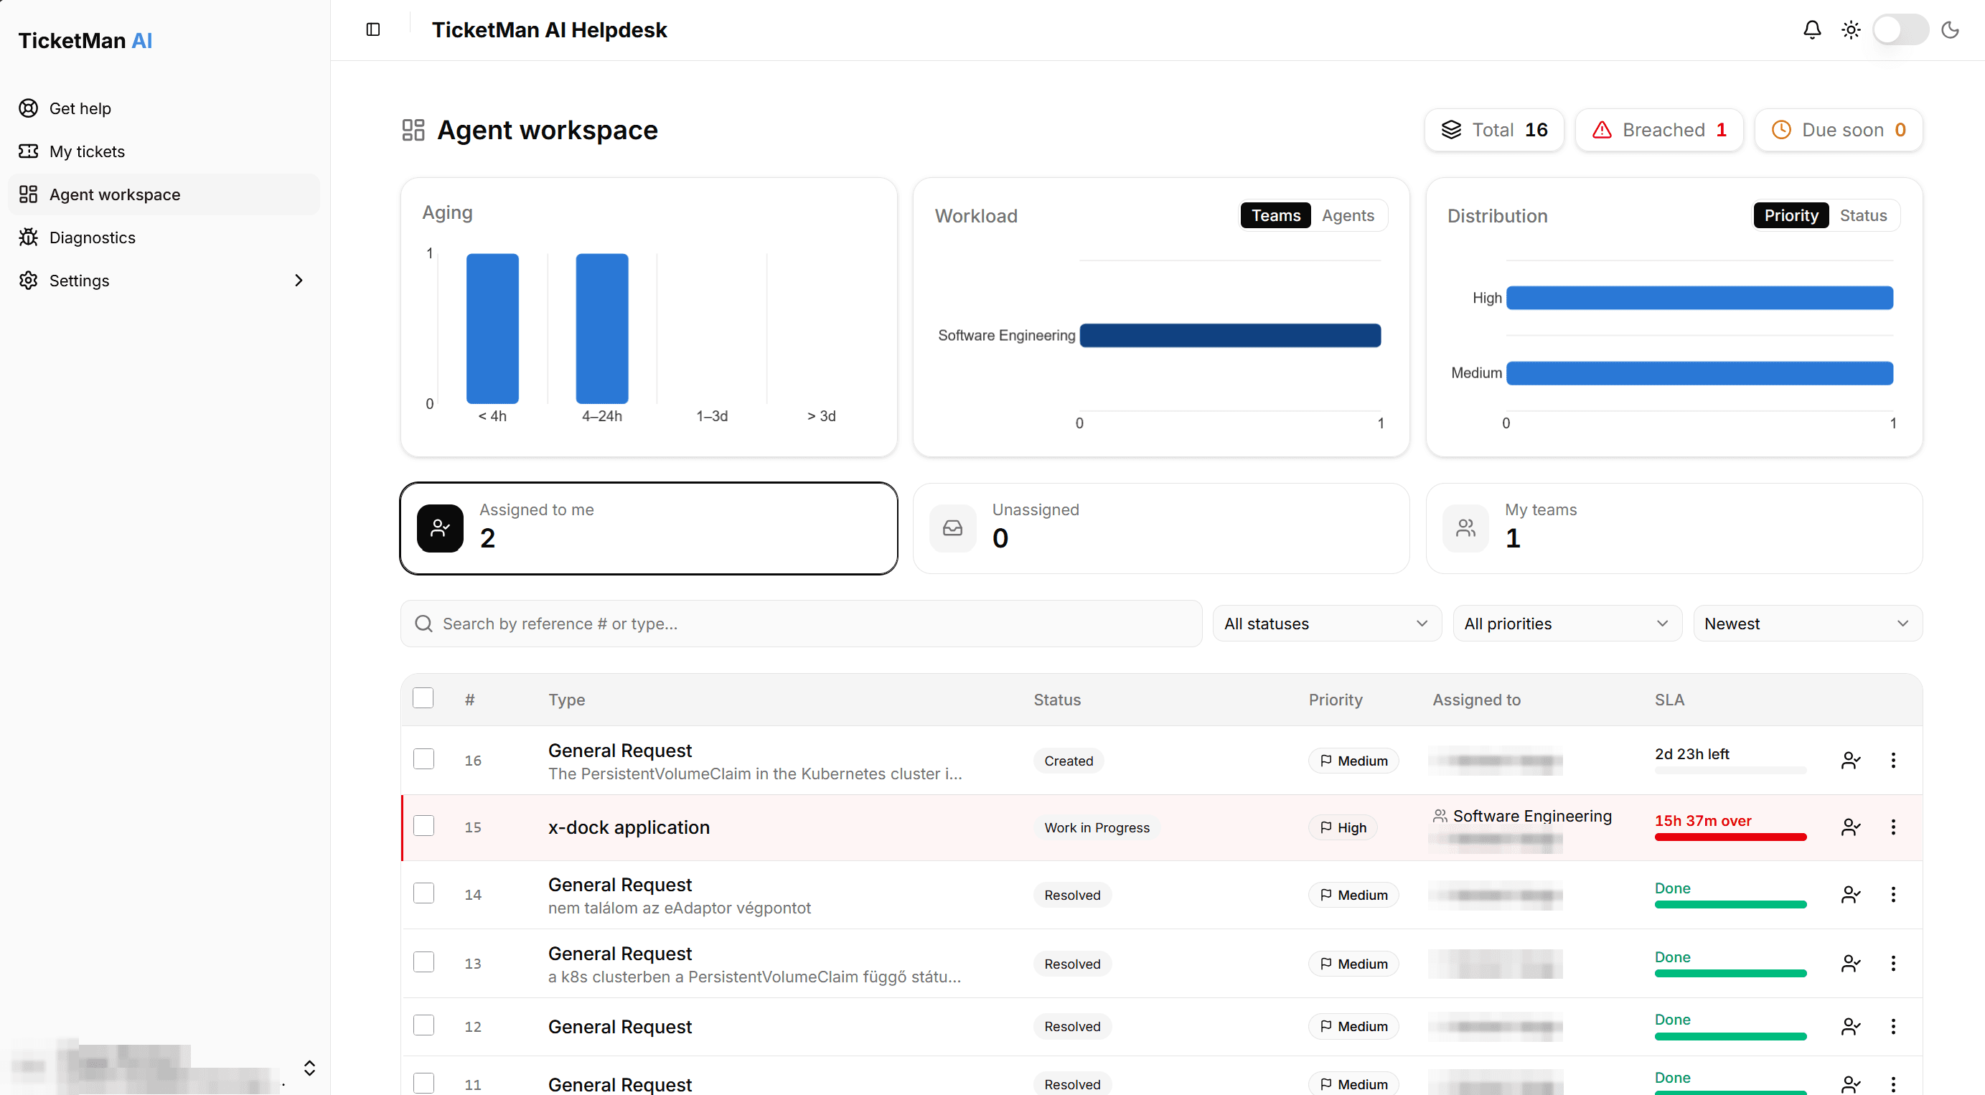This screenshot has height=1095, width=1985.
Task: Click the Type column header
Action: pyautogui.click(x=566, y=700)
